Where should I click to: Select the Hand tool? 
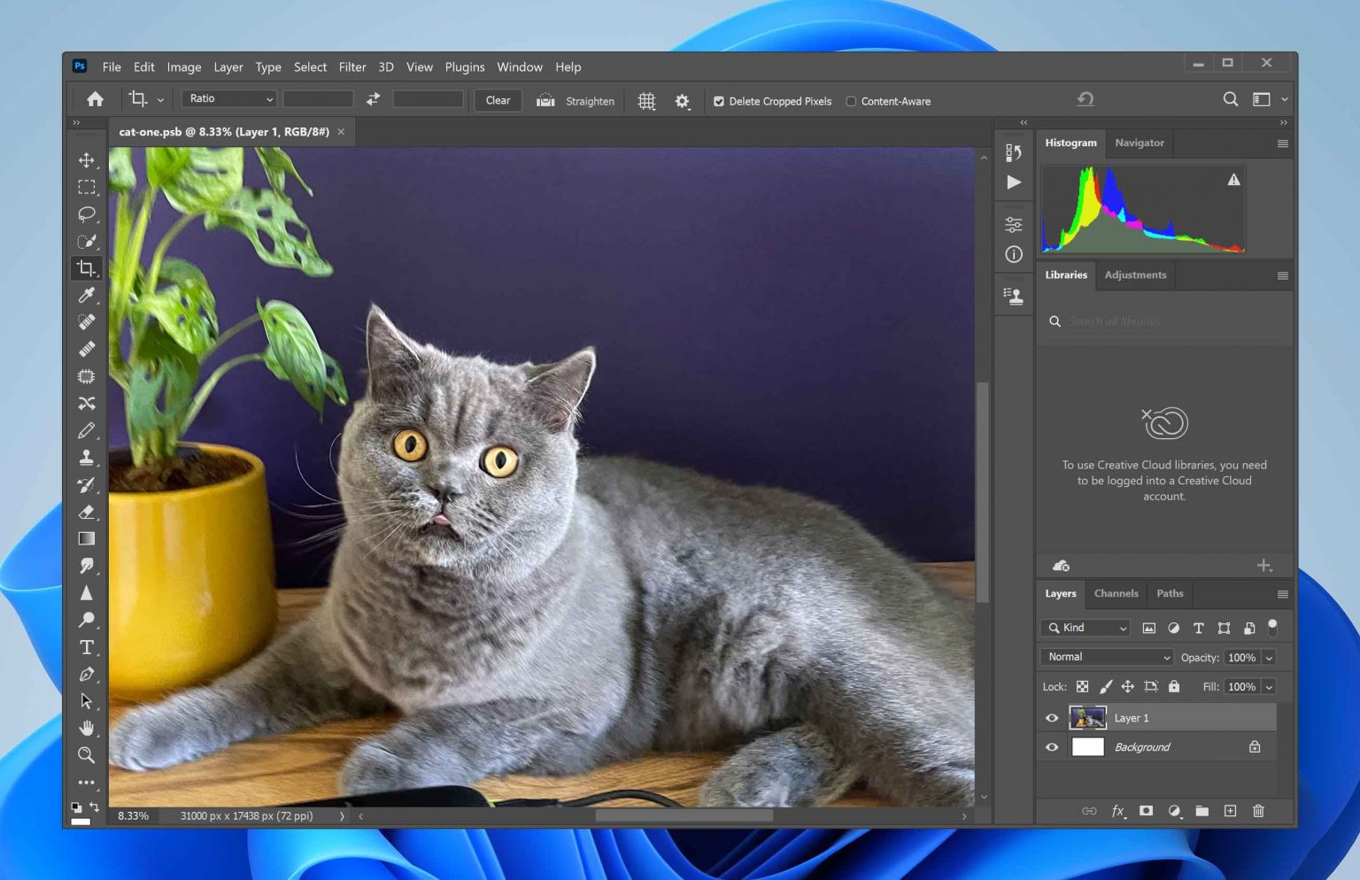[86, 728]
